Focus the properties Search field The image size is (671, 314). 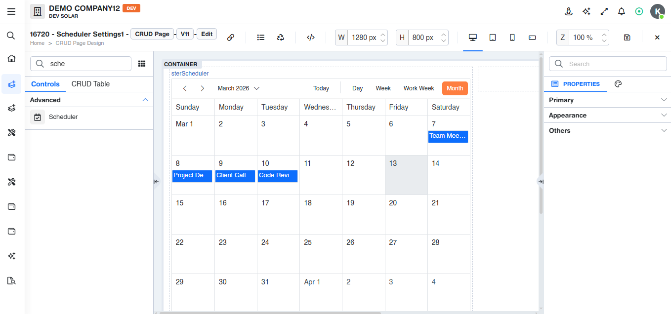[608, 64]
